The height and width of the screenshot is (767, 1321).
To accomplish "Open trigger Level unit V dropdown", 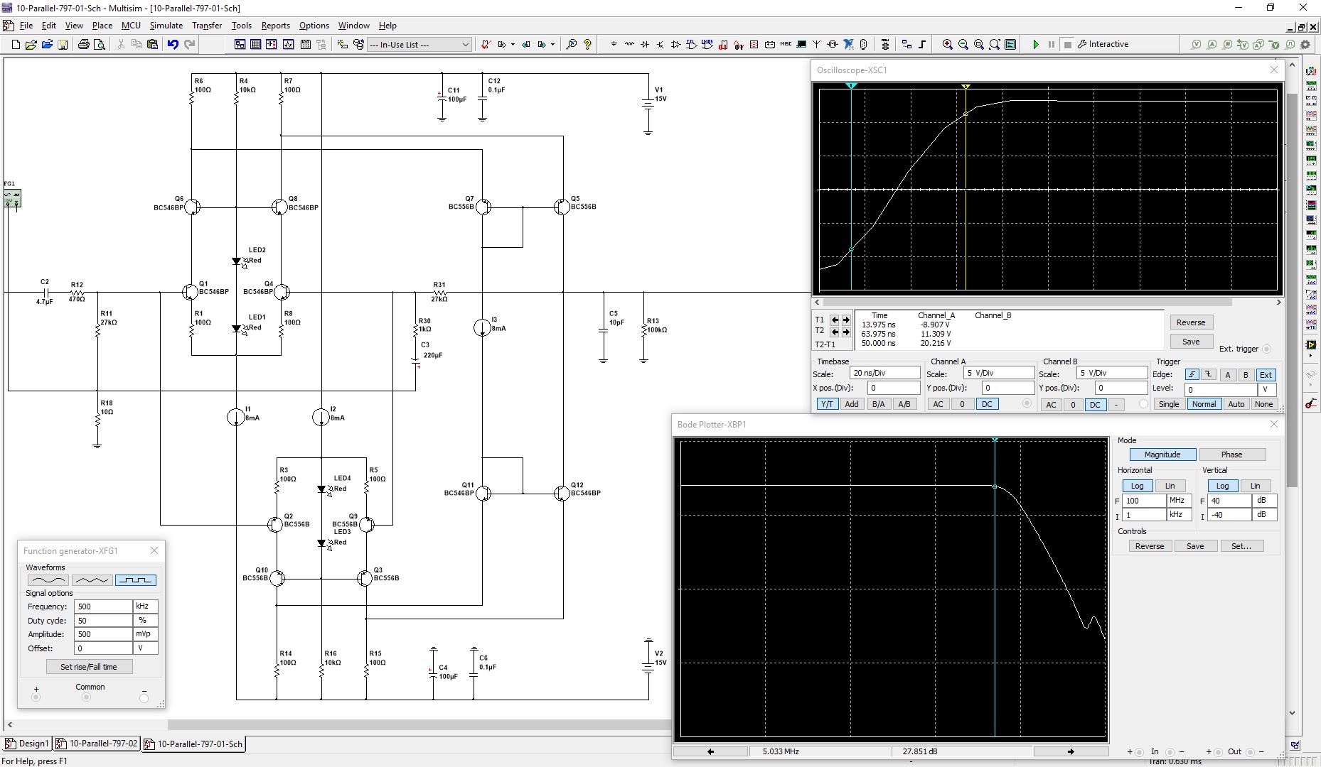I will click(1267, 389).
